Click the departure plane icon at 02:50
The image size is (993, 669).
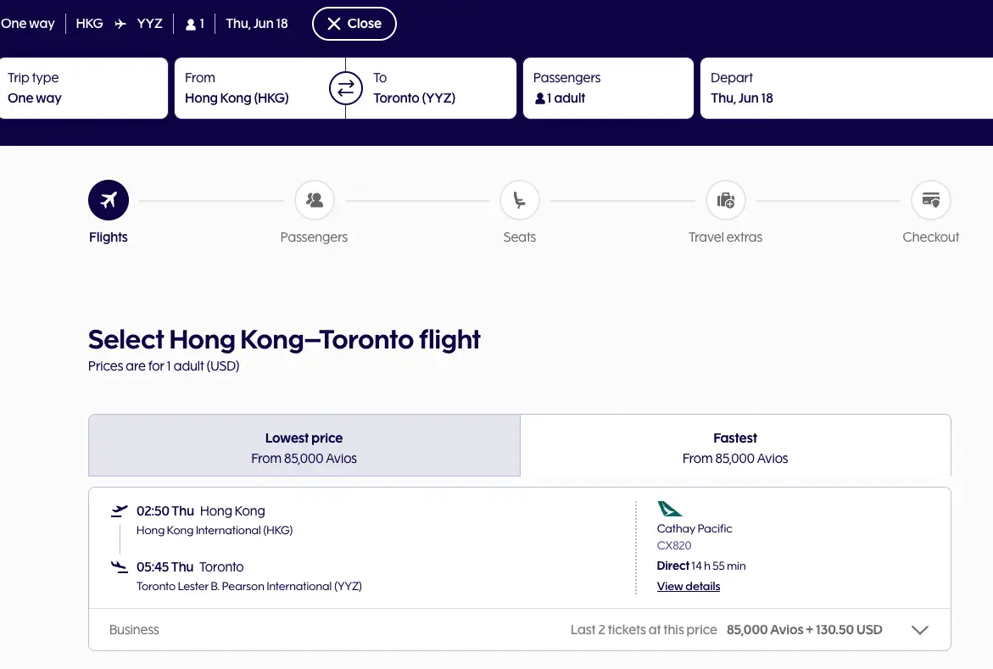(120, 511)
